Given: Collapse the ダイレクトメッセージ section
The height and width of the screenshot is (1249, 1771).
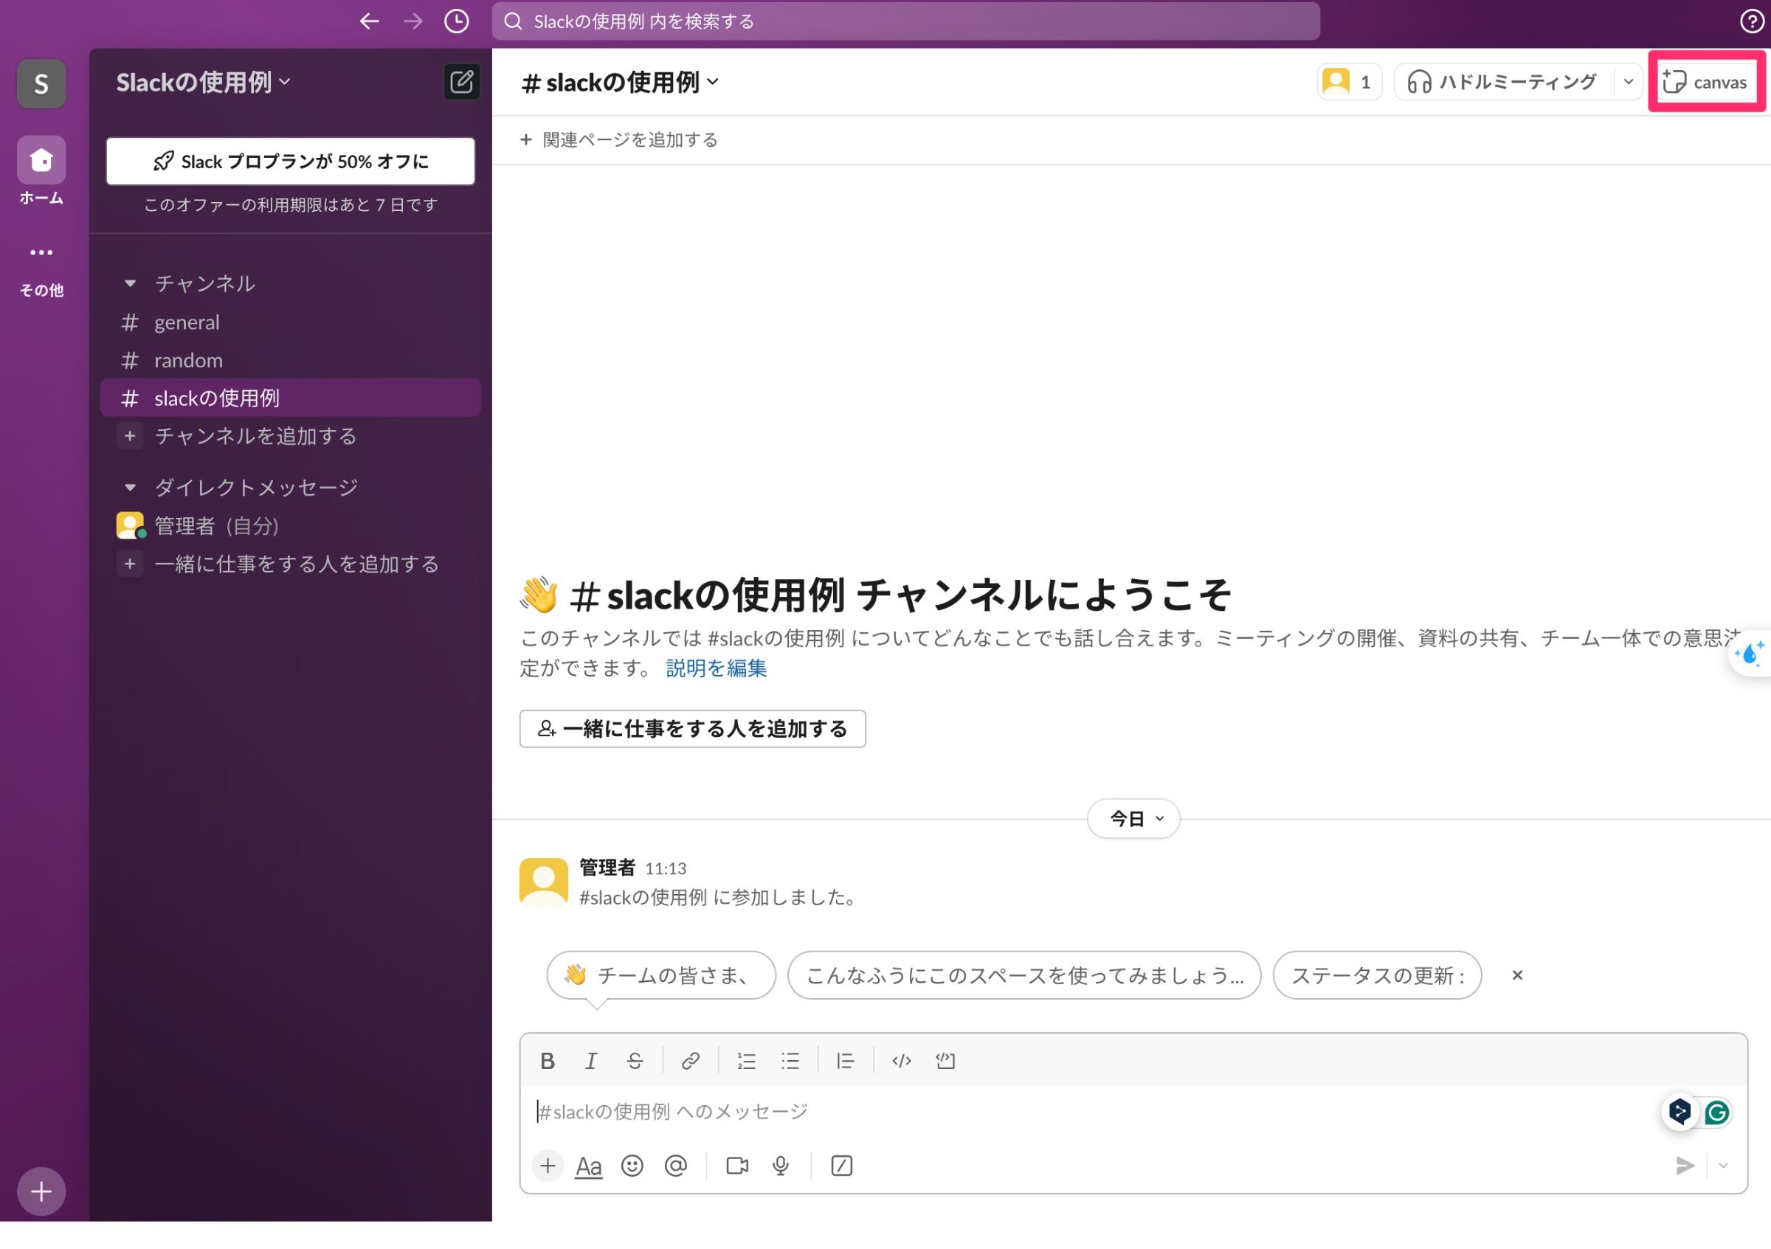Looking at the screenshot, I should [131, 487].
